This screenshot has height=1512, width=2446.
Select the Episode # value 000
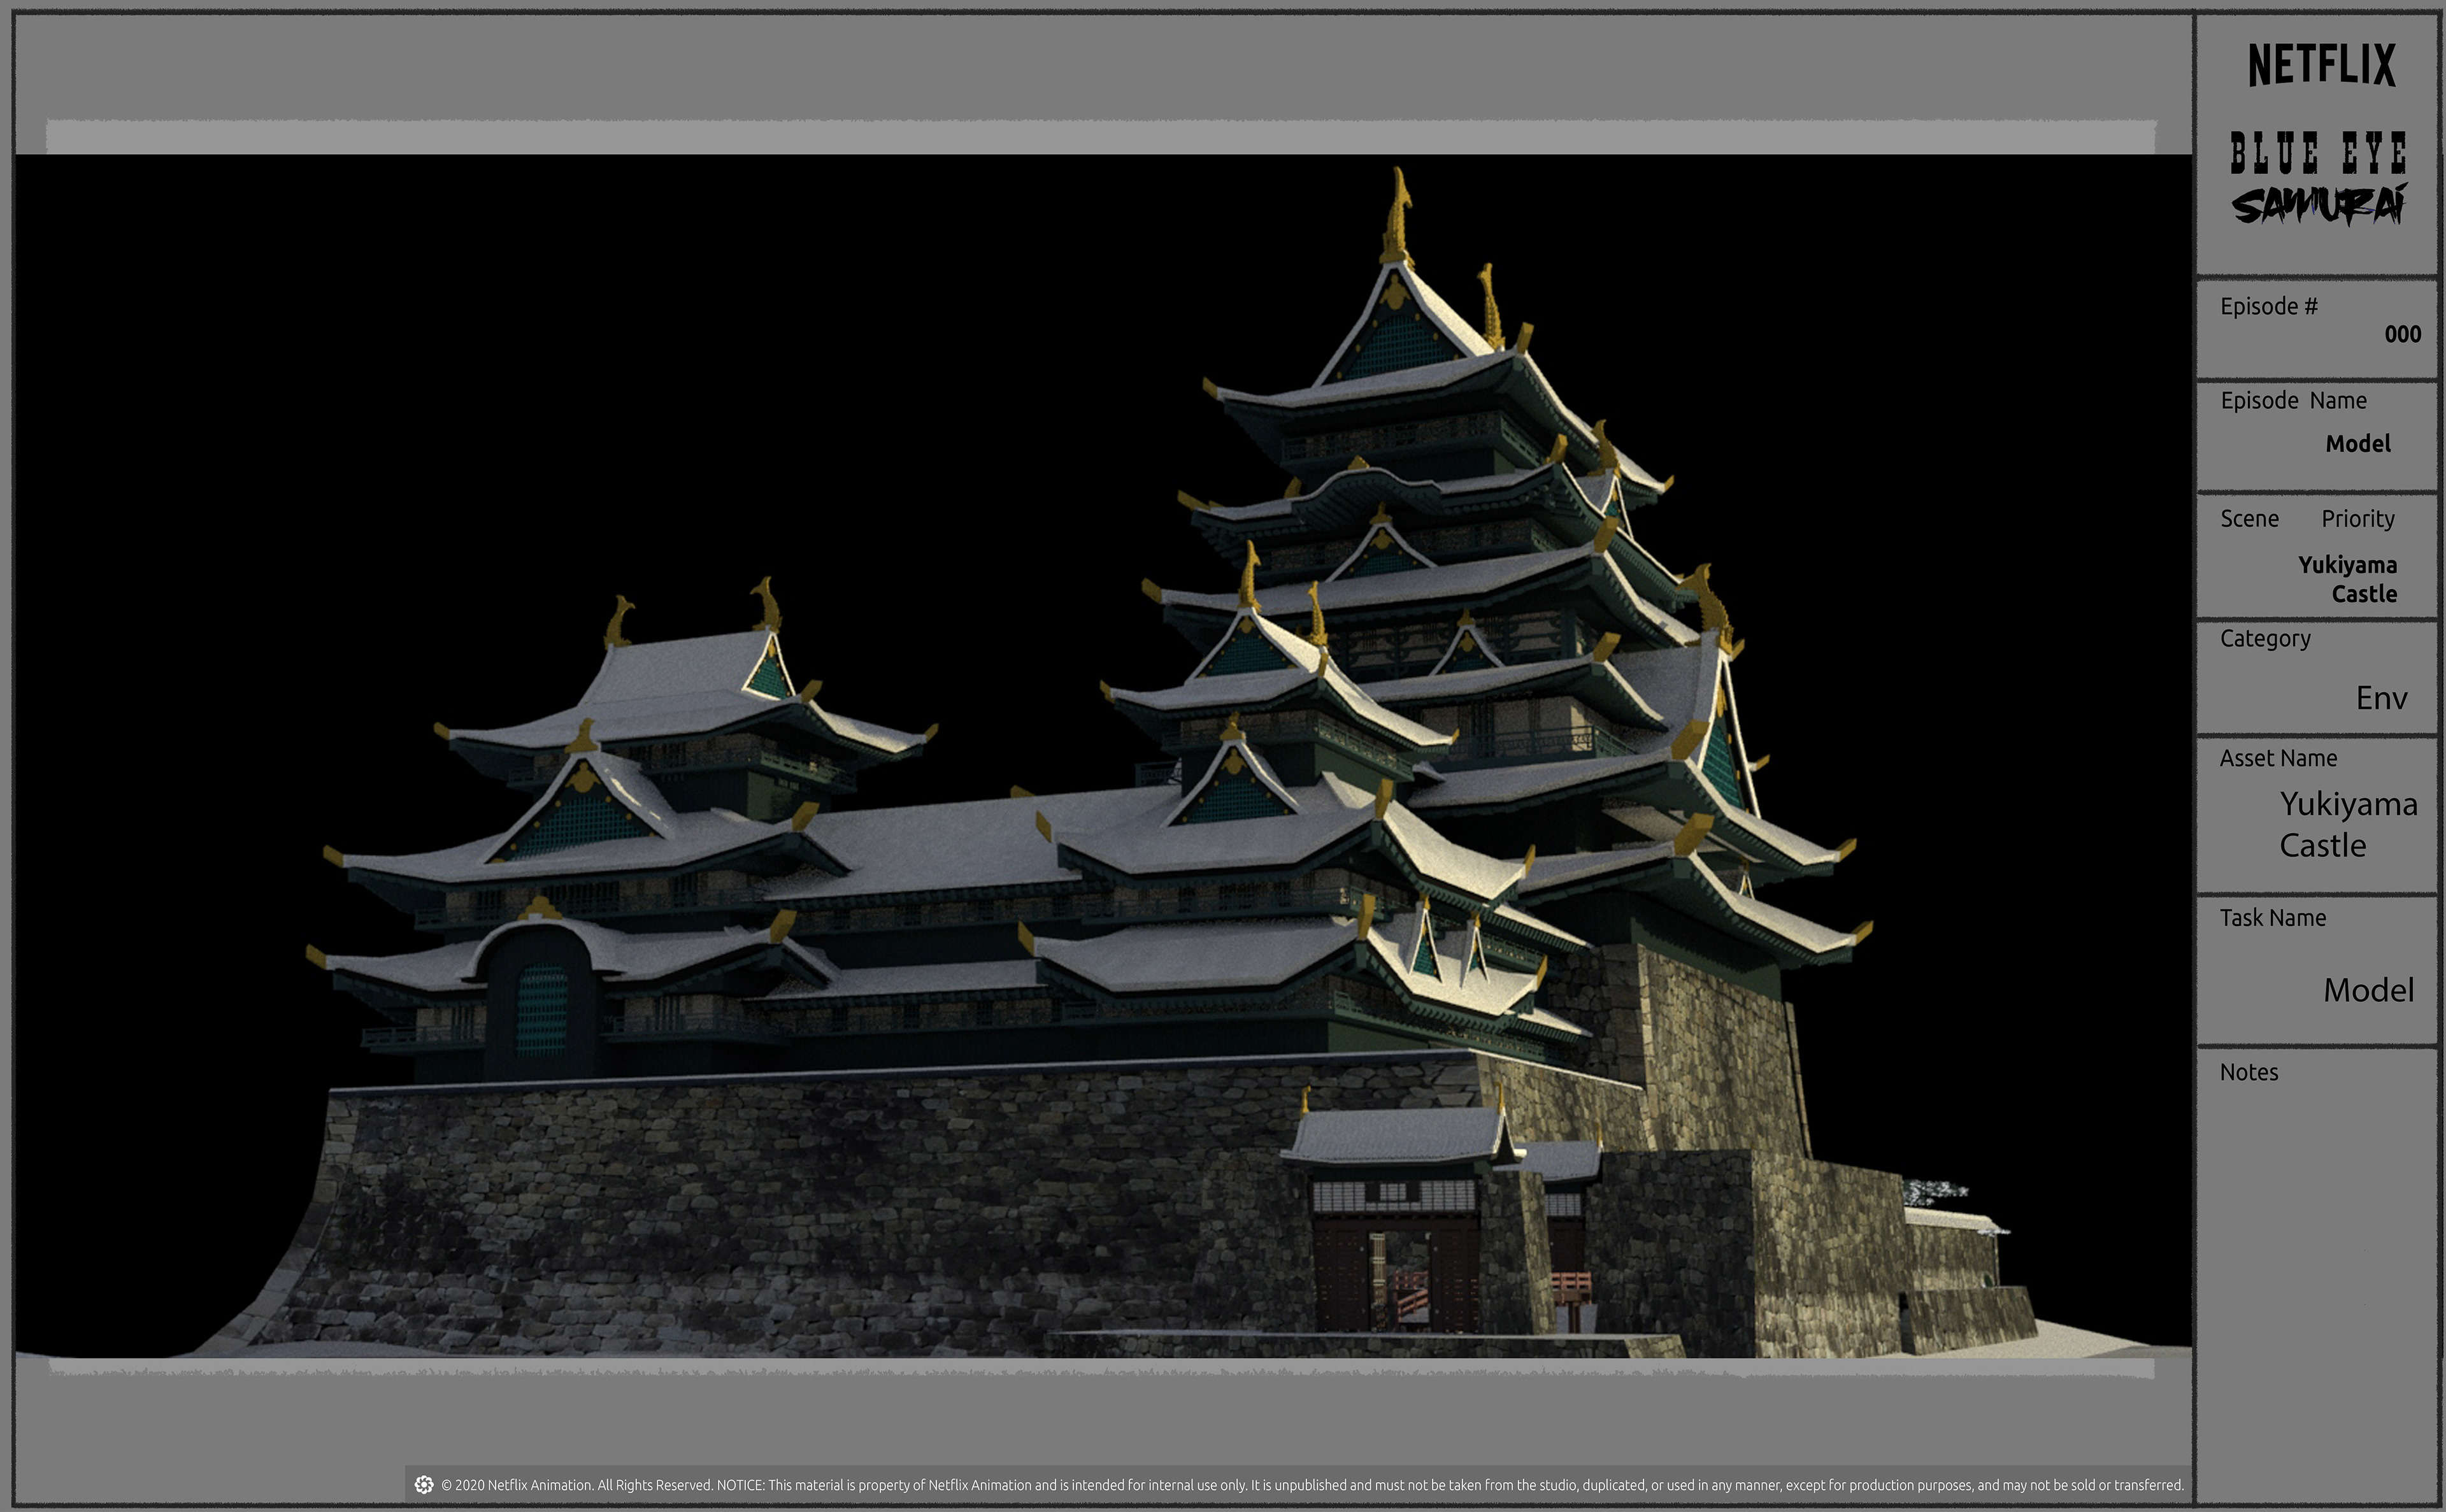tap(2402, 334)
